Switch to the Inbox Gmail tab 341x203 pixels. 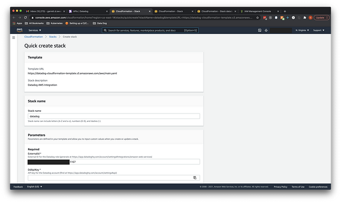click(45, 11)
